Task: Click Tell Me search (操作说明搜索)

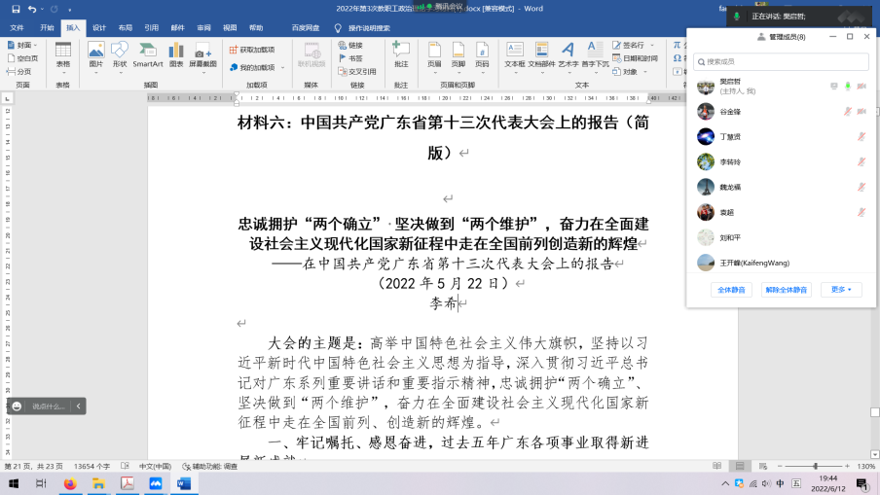Action: coord(362,28)
